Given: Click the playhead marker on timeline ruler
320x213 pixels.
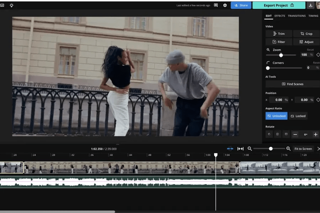Looking at the screenshot, I should coord(215,155).
